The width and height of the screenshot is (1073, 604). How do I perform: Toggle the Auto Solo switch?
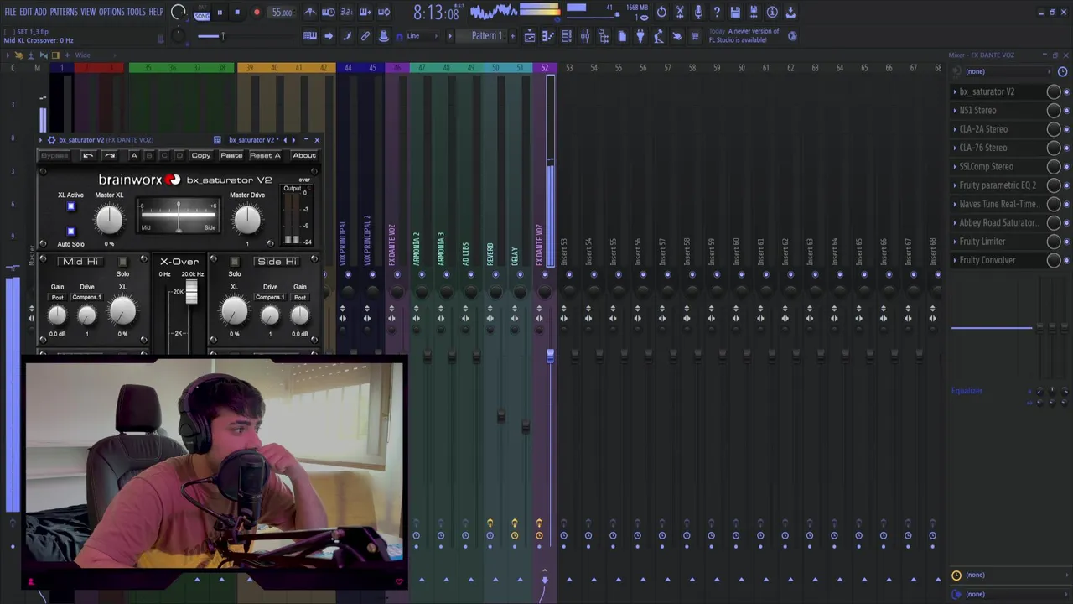pos(70,232)
